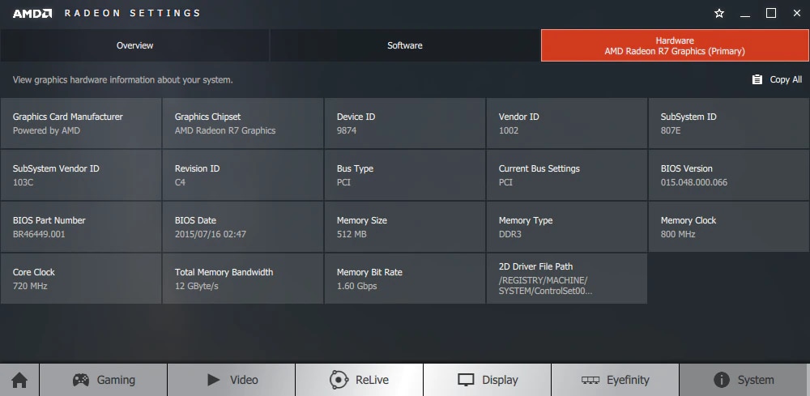Open the Eyefinity section label

pos(628,380)
